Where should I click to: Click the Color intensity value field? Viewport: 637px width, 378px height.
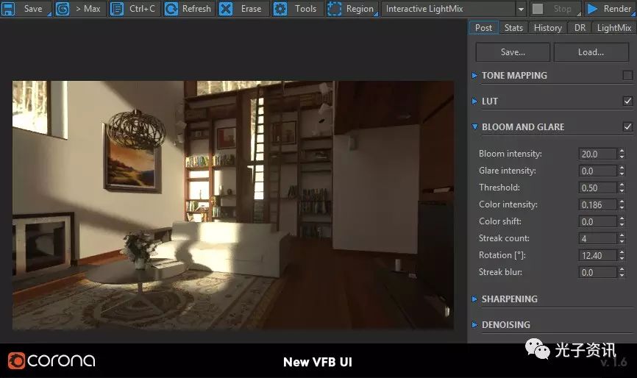597,204
